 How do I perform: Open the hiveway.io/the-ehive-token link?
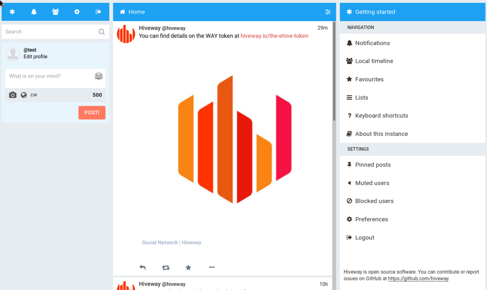(x=274, y=36)
